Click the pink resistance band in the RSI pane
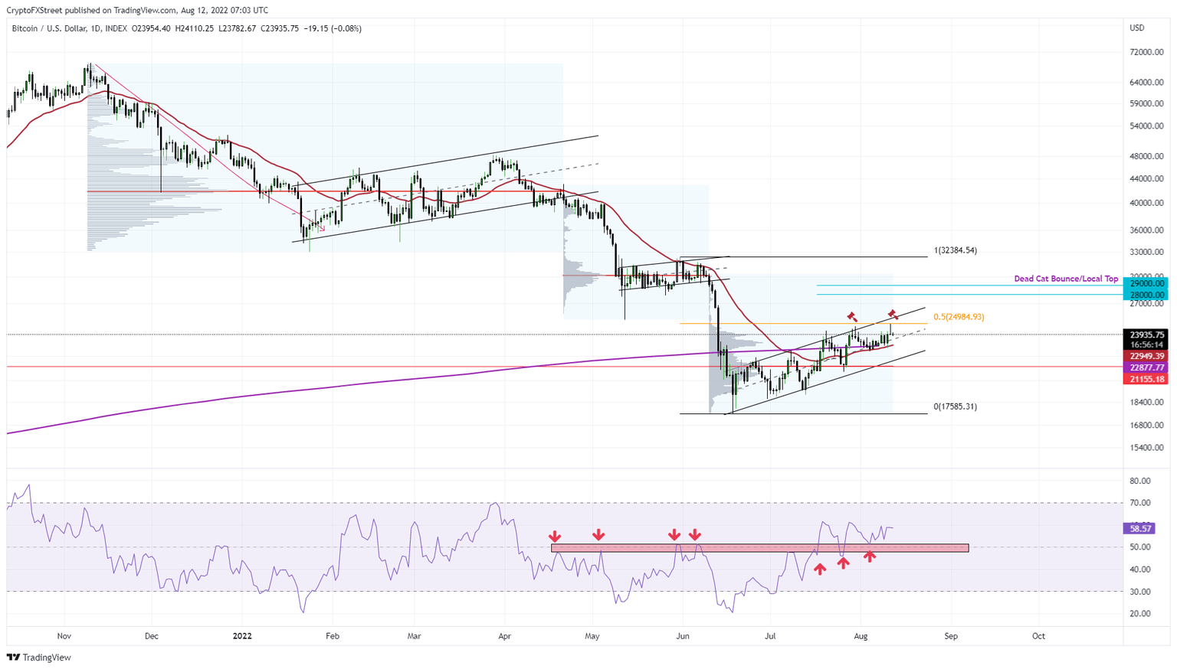The width and height of the screenshot is (1177, 669). 759,547
